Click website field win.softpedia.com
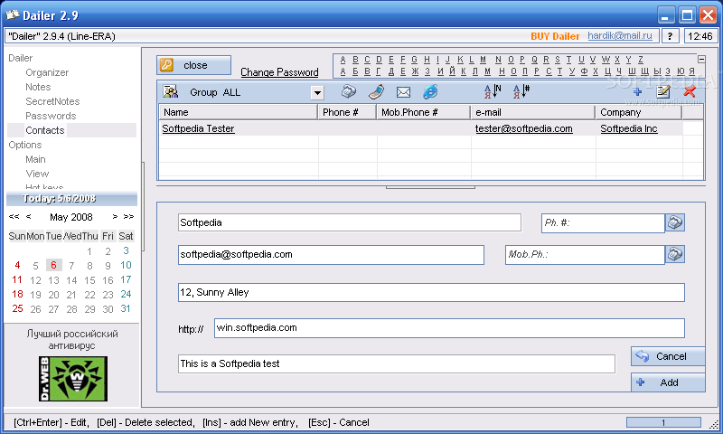Image resolution: width=723 pixels, height=434 pixels. coord(449,328)
